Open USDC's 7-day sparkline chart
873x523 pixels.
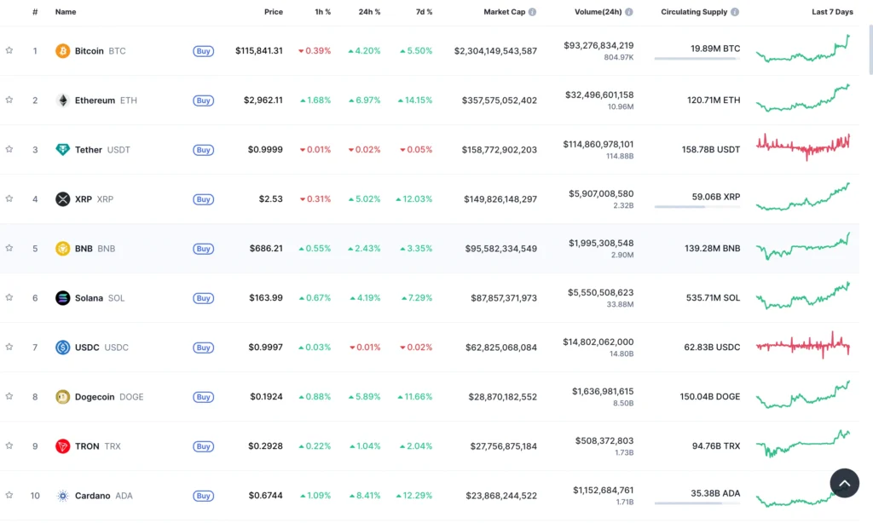point(803,346)
